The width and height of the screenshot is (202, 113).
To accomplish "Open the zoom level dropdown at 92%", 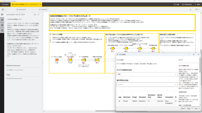I will coord(197,9).
